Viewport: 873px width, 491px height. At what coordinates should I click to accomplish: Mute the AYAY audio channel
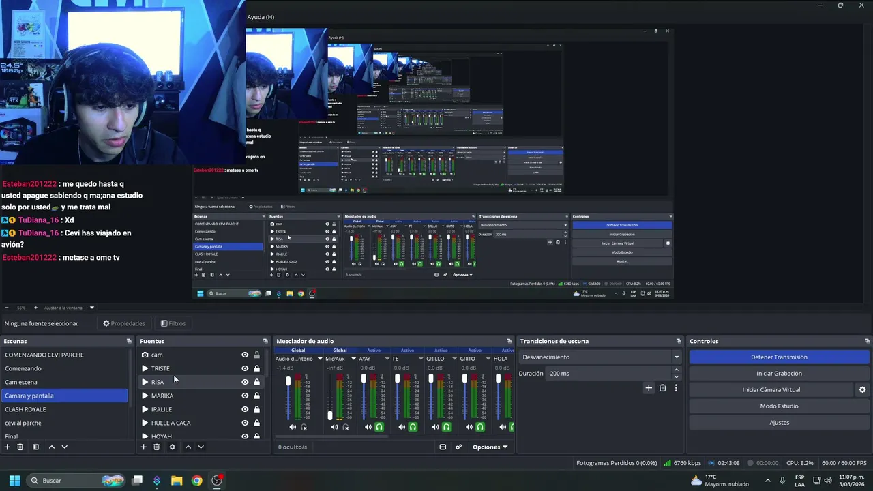pyautogui.click(x=368, y=427)
